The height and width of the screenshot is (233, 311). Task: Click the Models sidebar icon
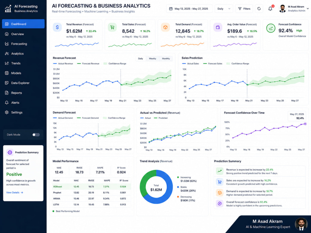pyautogui.click(x=7, y=73)
